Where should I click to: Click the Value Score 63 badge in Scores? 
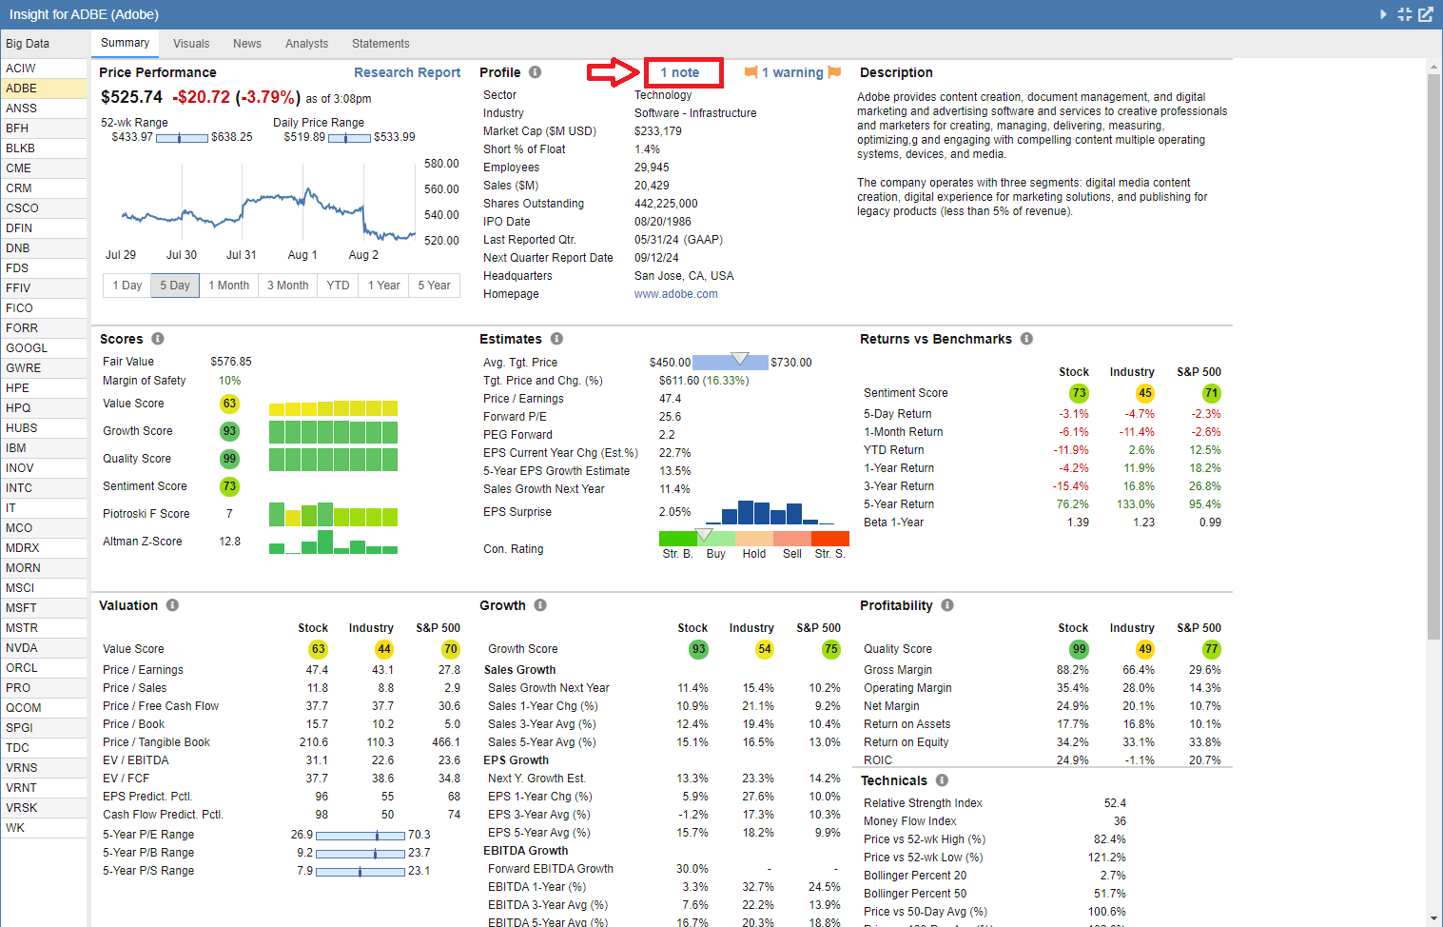pyautogui.click(x=229, y=404)
